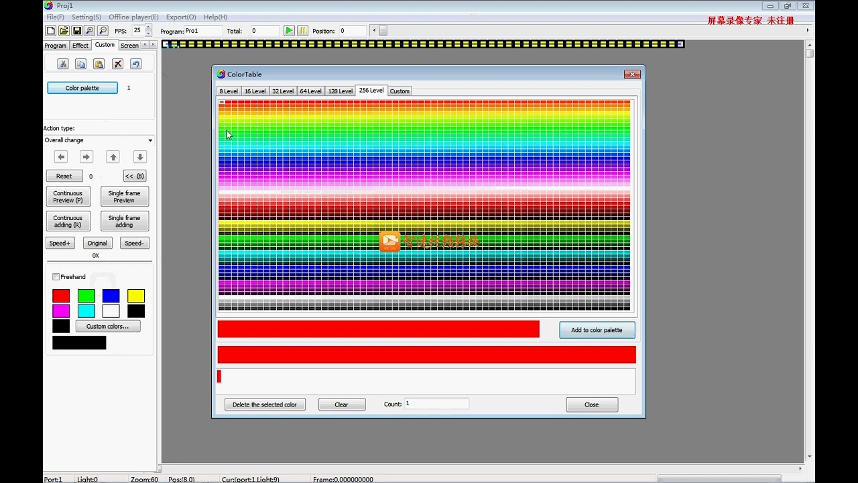
Task: Create a new project with the New icon
Action: tap(50, 31)
